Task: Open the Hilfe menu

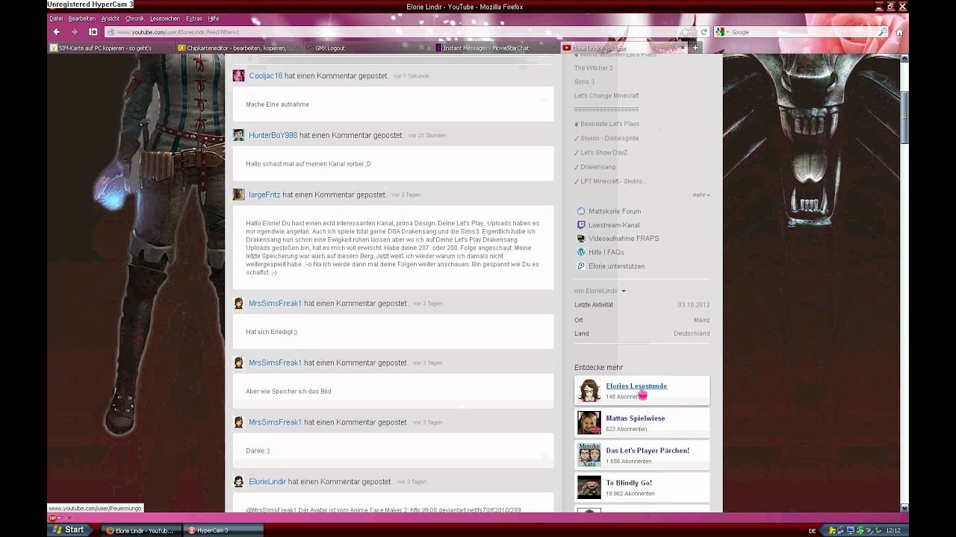Action: pos(214,18)
